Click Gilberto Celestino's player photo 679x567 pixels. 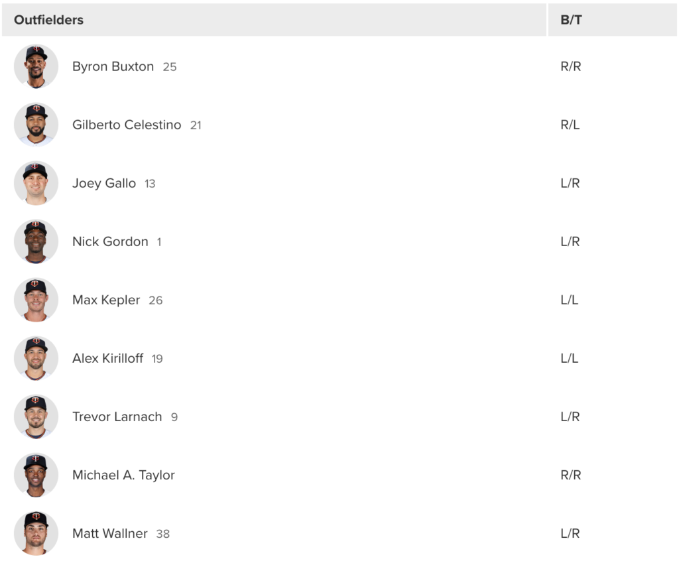(36, 125)
